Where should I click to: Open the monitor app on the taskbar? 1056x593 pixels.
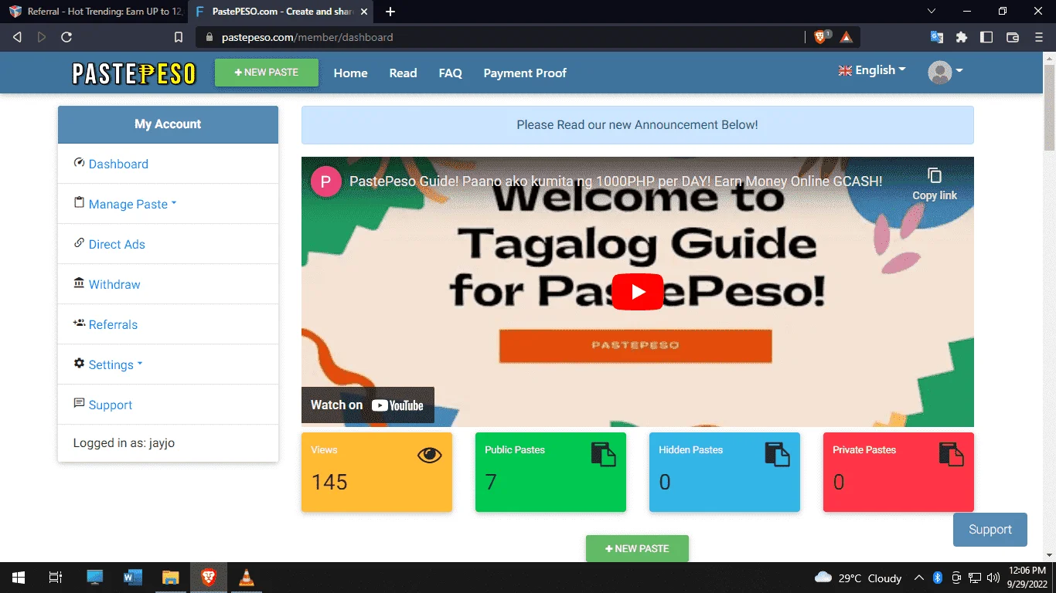click(x=95, y=578)
